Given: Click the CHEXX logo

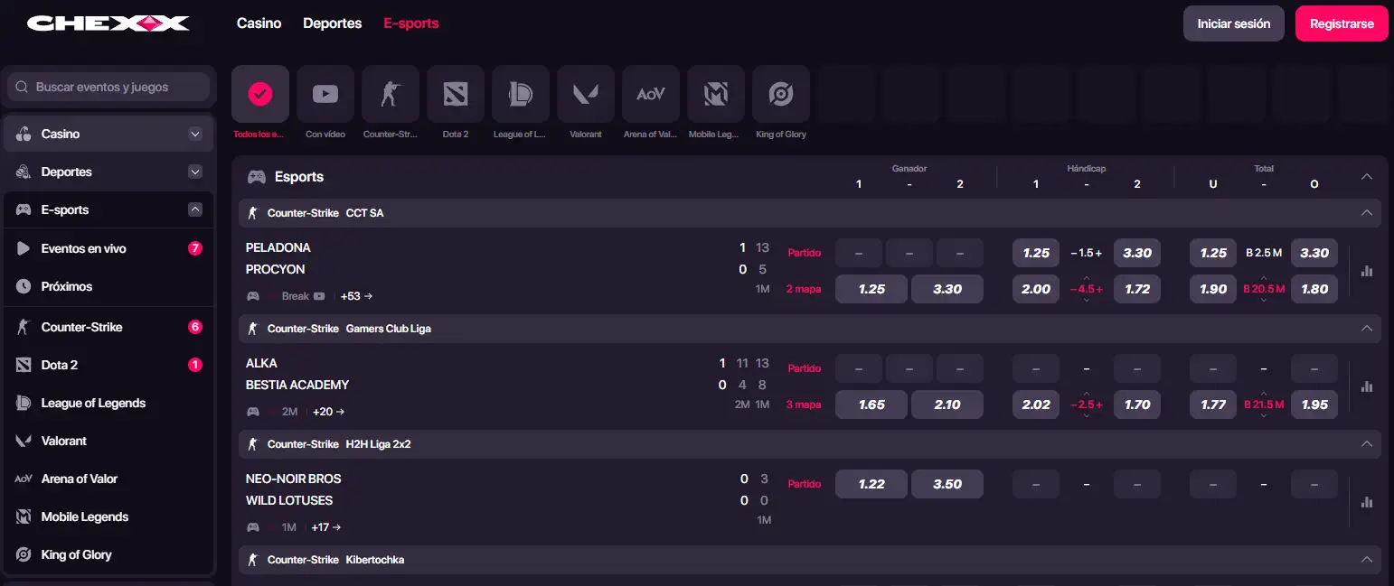Looking at the screenshot, I should [108, 23].
